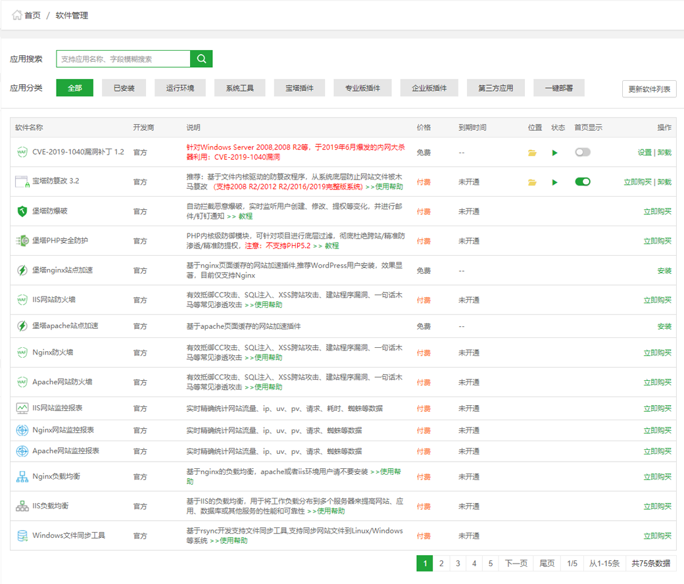Filter by 专业版插件 category
This screenshot has height=584, width=684.
(x=362, y=88)
